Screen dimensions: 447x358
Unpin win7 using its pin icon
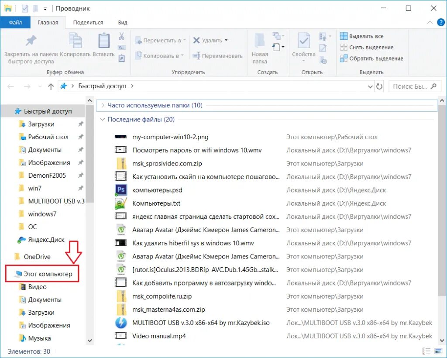[81, 188]
